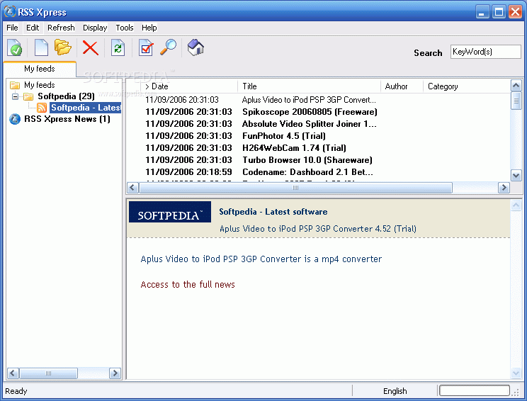
Task: Click the KeyWord(s) search field
Action: [485, 52]
